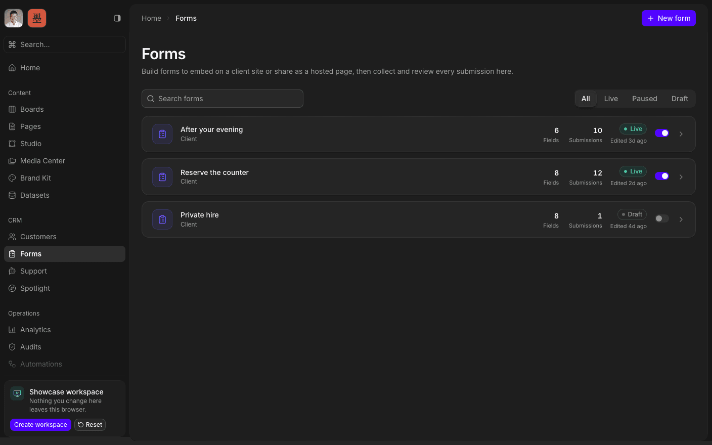
Task: Disable the After your evening form toggle
Action: [x=662, y=133]
